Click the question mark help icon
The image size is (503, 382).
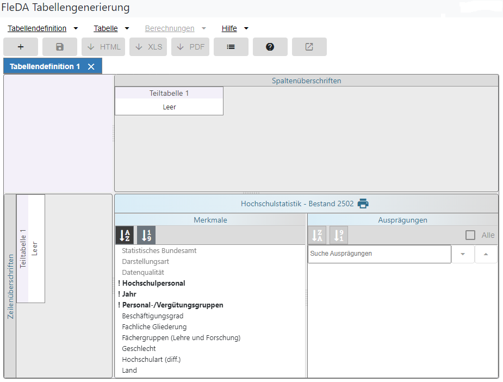(270, 47)
